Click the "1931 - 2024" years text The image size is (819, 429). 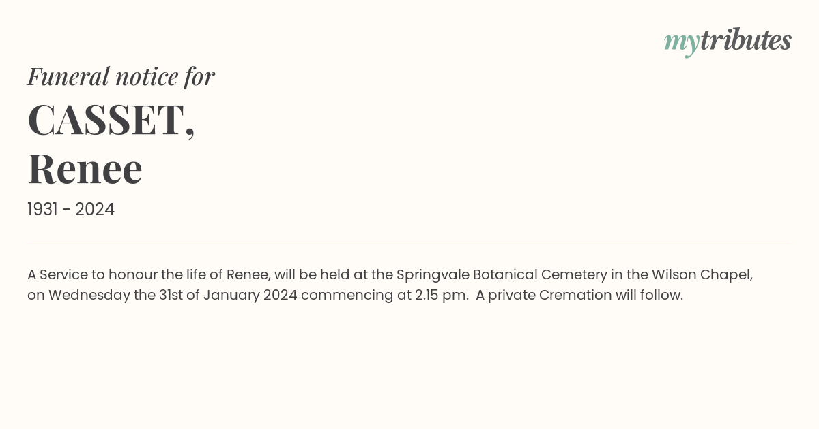[71, 209]
